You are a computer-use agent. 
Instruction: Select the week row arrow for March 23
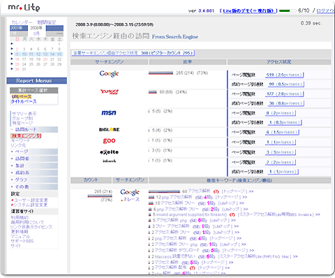coord(12,64)
